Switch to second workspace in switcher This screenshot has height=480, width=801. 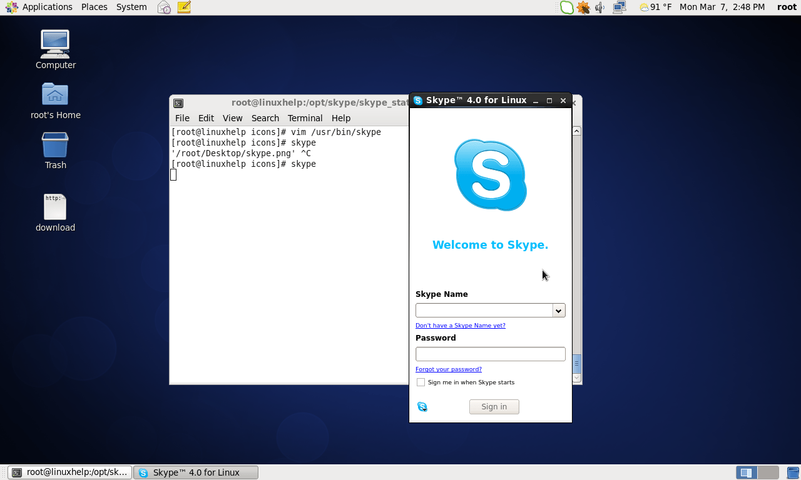768,472
